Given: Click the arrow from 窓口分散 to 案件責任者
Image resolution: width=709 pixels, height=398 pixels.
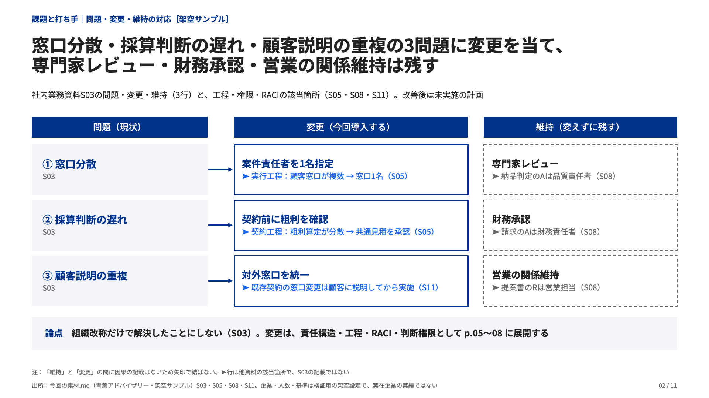Looking at the screenshot, I should 220,170.
